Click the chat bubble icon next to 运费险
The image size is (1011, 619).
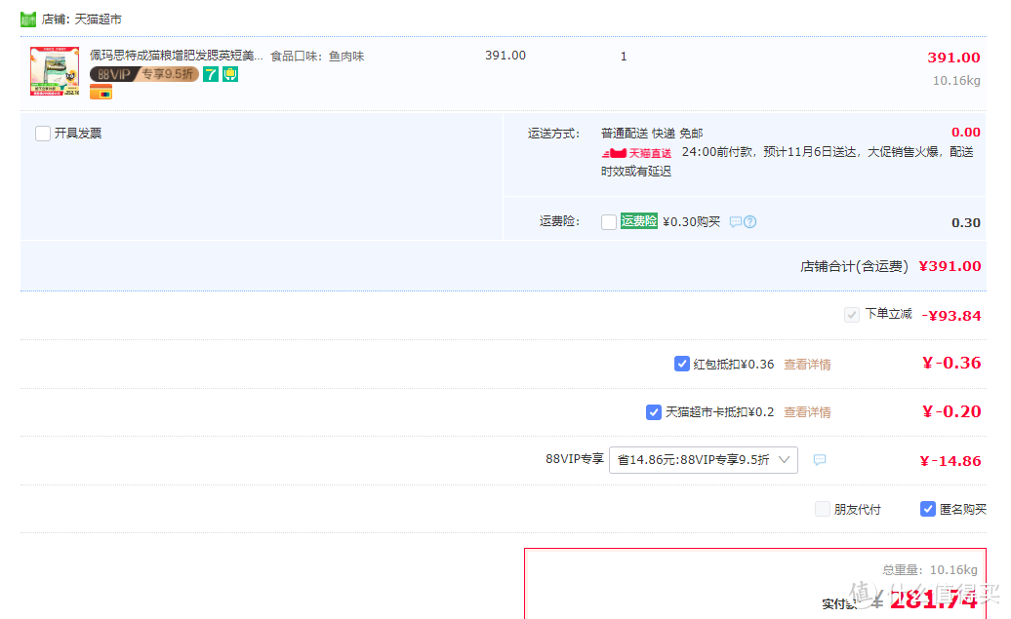(736, 222)
